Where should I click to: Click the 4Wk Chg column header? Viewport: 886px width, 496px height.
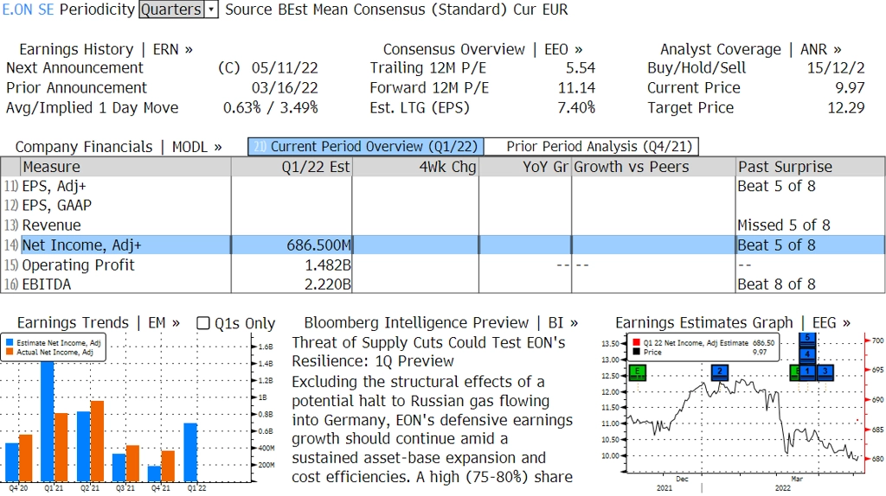point(415,167)
